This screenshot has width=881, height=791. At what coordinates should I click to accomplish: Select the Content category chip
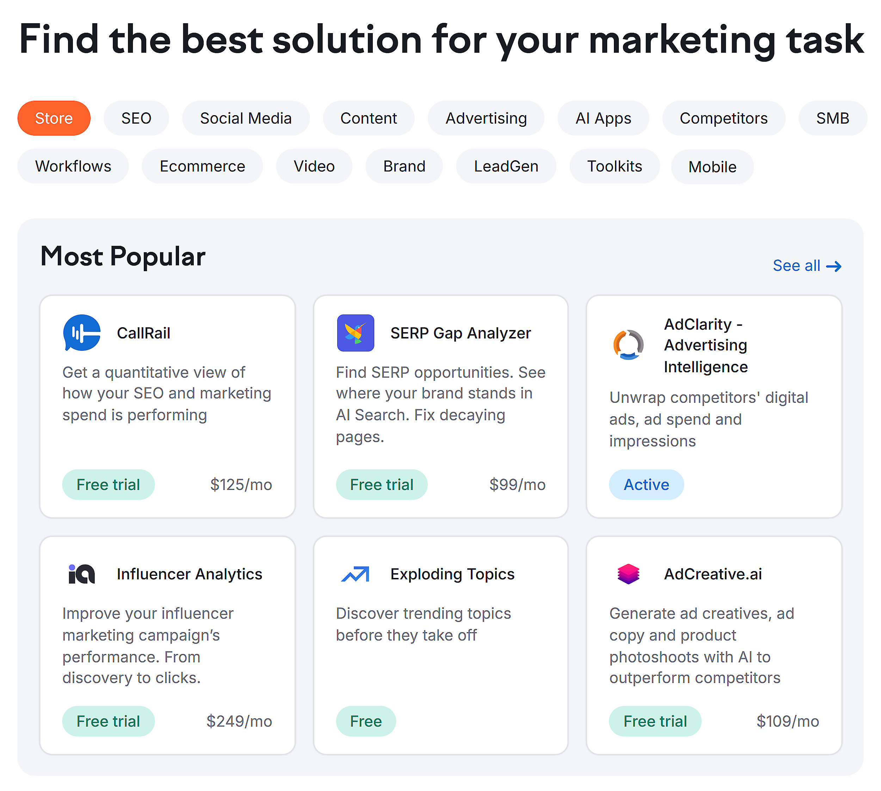click(x=368, y=118)
